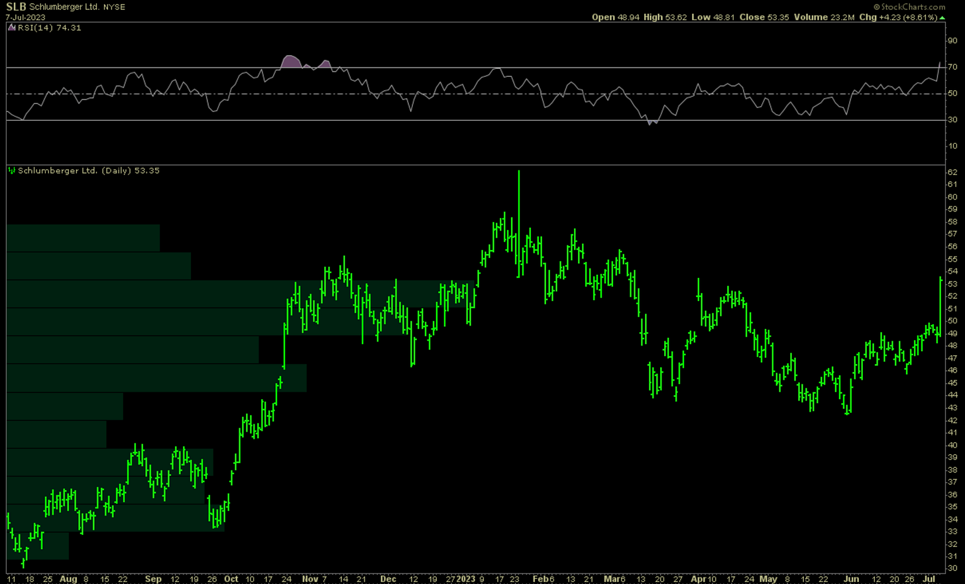
Task: Click the 34 label on price axis
Action: pos(952,520)
